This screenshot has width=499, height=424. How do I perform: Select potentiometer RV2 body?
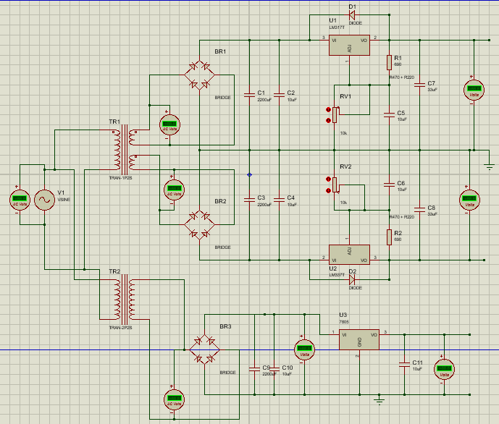[335, 185]
